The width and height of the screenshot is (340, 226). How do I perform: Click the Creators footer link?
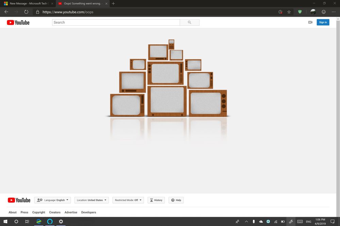coord(54,212)
